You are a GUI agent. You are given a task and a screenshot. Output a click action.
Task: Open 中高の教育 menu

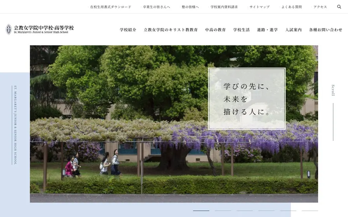click(215, 30)
